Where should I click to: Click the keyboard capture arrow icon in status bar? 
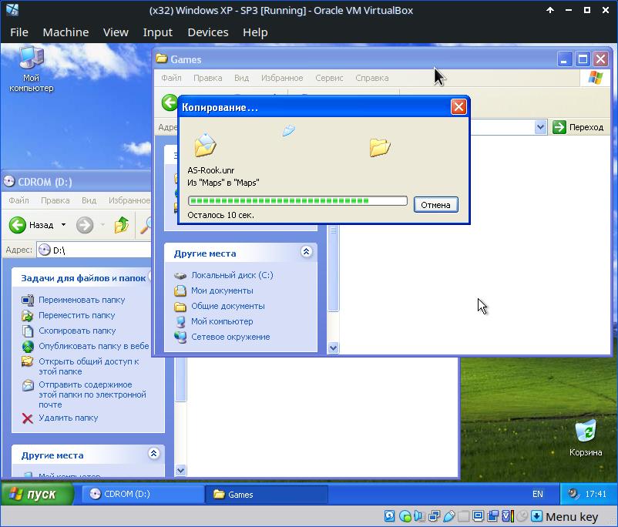click(x=536, y=515)
